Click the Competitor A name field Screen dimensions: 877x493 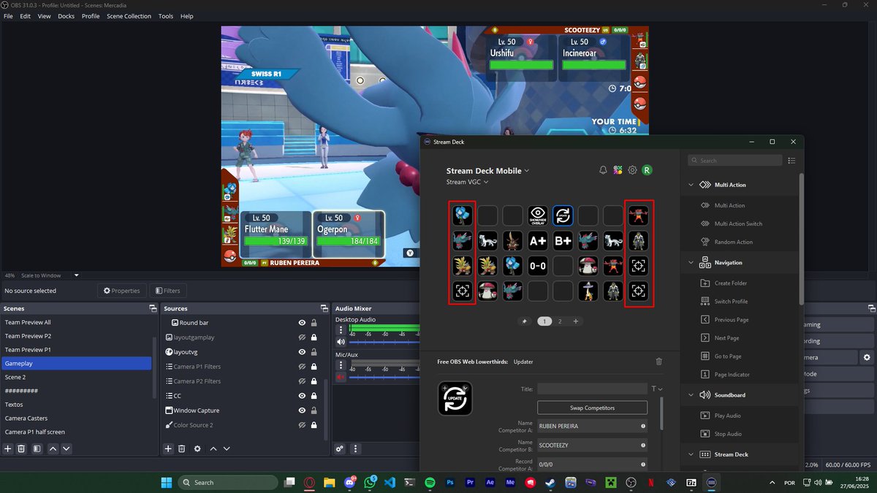592,426
